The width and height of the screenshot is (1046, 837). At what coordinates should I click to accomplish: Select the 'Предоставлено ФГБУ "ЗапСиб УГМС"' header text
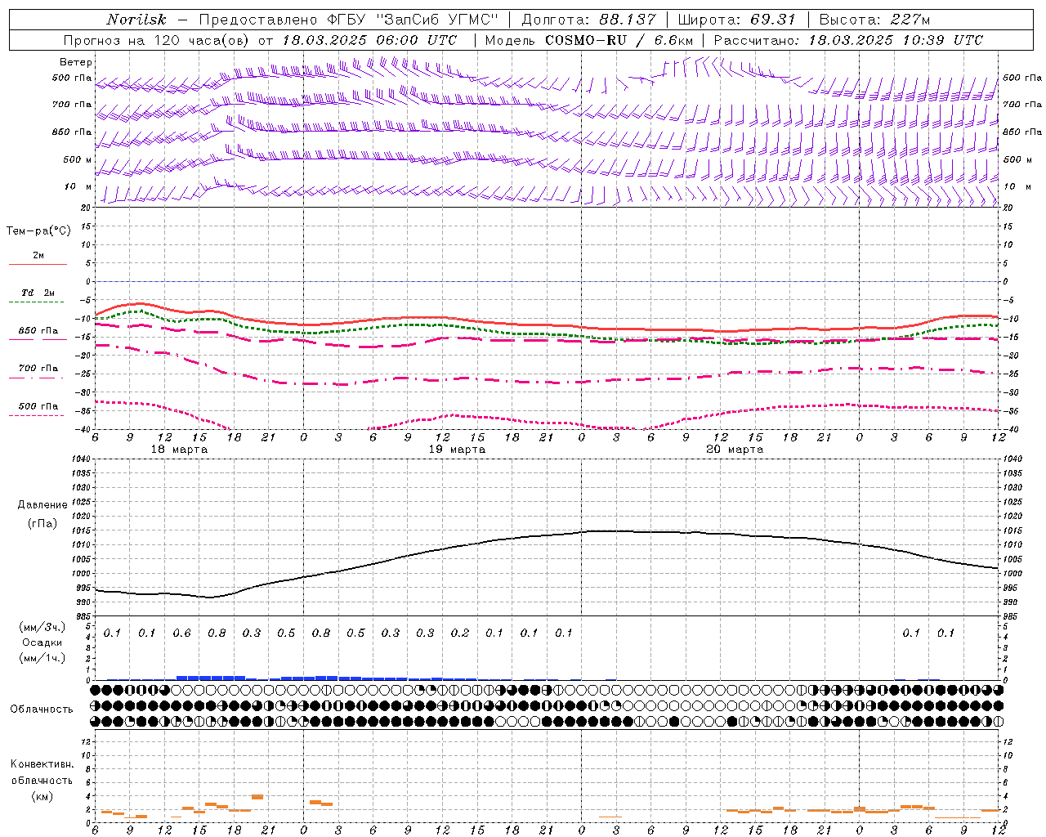pyautogui.click(x=349, y=20)
